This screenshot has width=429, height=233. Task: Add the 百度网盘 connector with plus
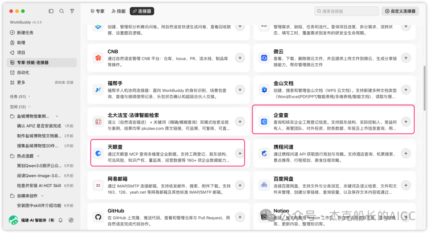406,185
